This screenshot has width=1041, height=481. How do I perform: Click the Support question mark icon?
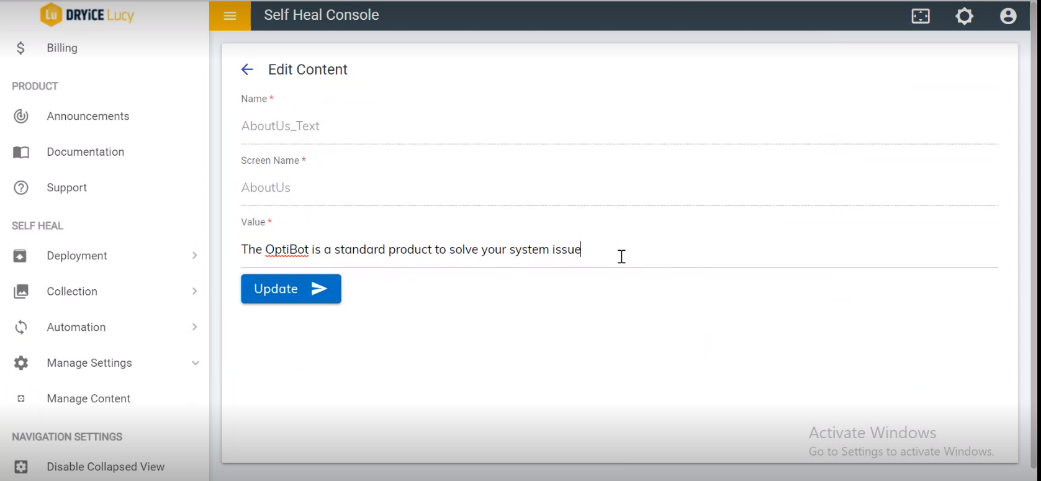(x=21, y=187)
